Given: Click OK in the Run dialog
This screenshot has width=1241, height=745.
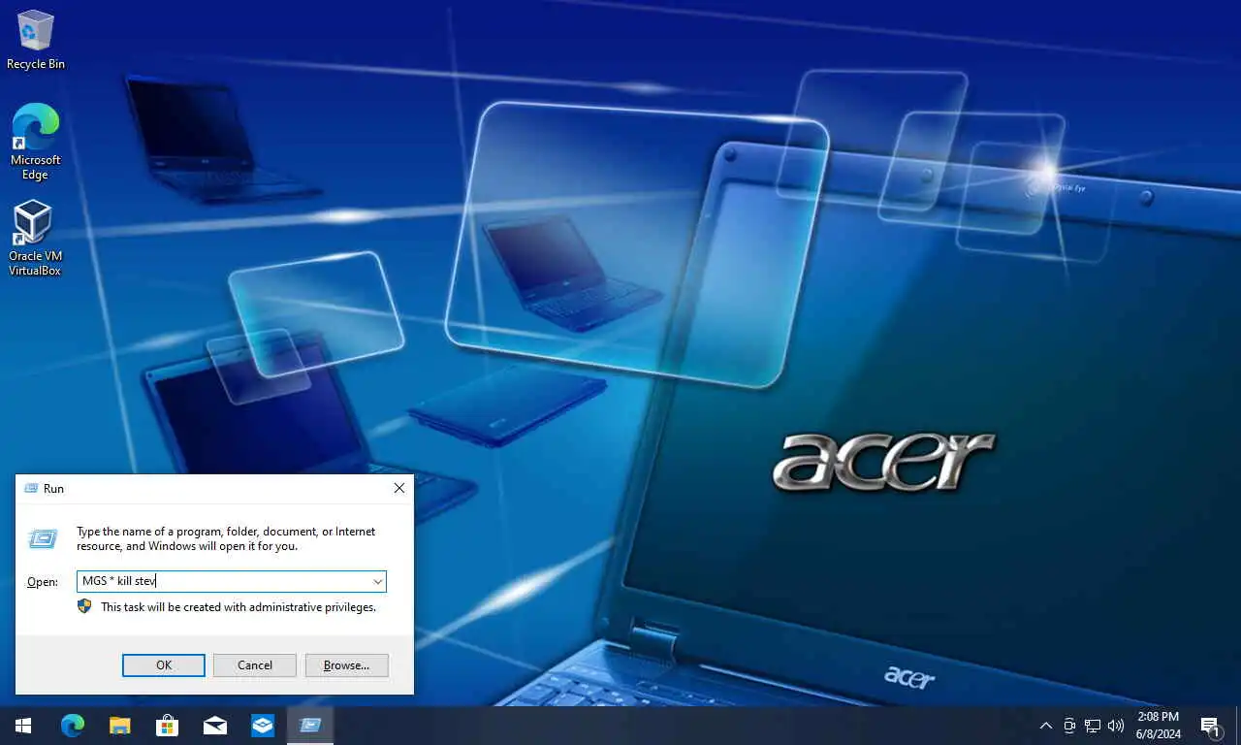Looking at the screenshot, I should click(164, 665).
